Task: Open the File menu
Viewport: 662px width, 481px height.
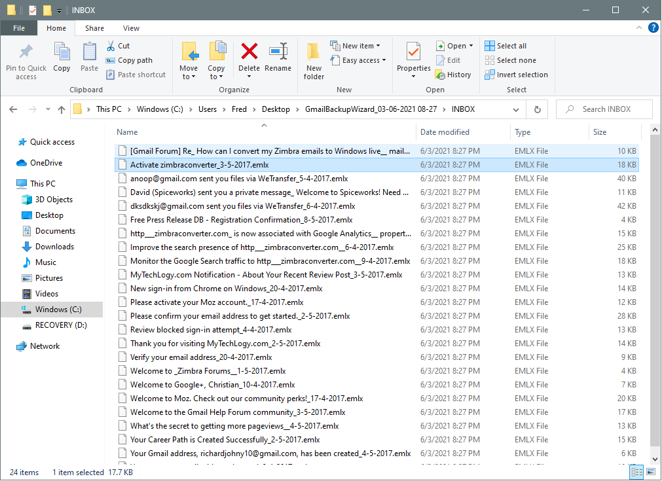Action: (19, 28)
